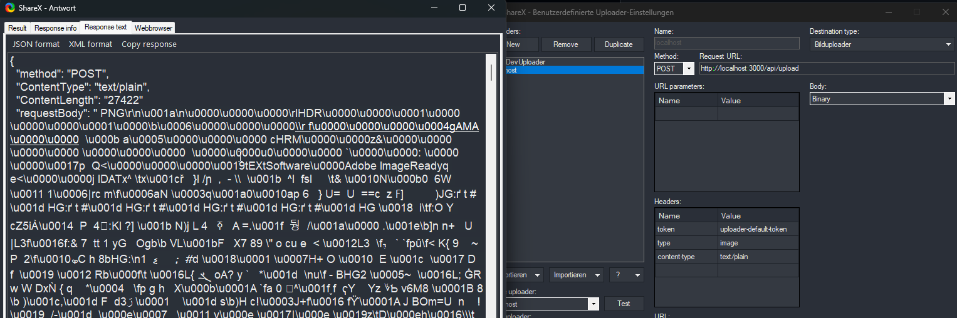Image resolution: width=957 pixels, height=318 pixels.
Task: Select the image header value cell
Action: pos(758,243)
